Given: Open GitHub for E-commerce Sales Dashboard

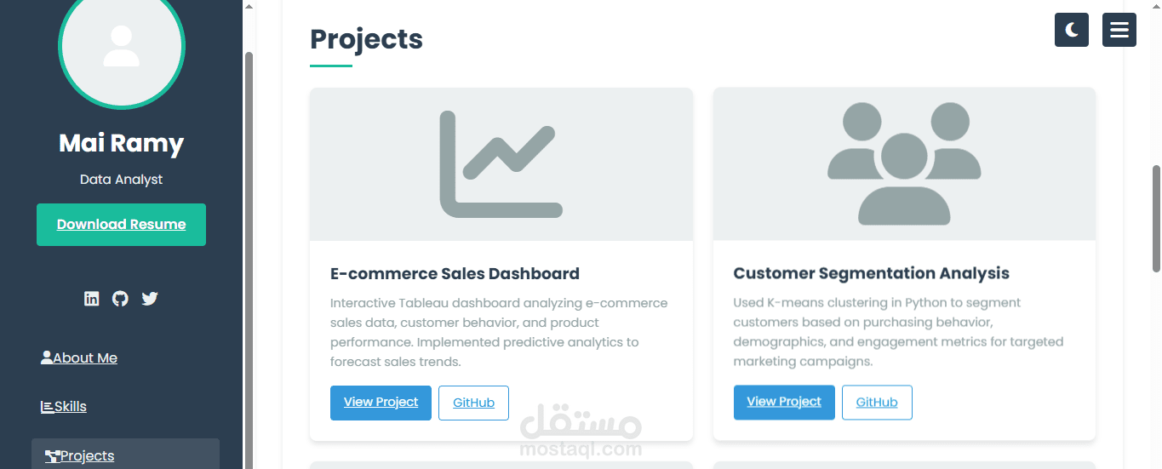Looking at the screenshot, I should [x=473, y=403].
